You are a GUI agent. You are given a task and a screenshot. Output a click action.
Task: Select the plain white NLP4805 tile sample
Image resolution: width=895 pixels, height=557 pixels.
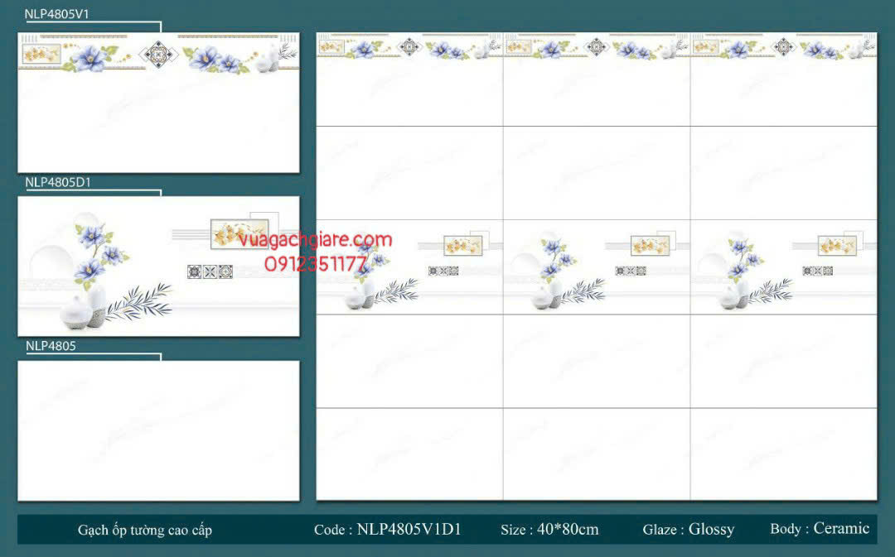158,430
